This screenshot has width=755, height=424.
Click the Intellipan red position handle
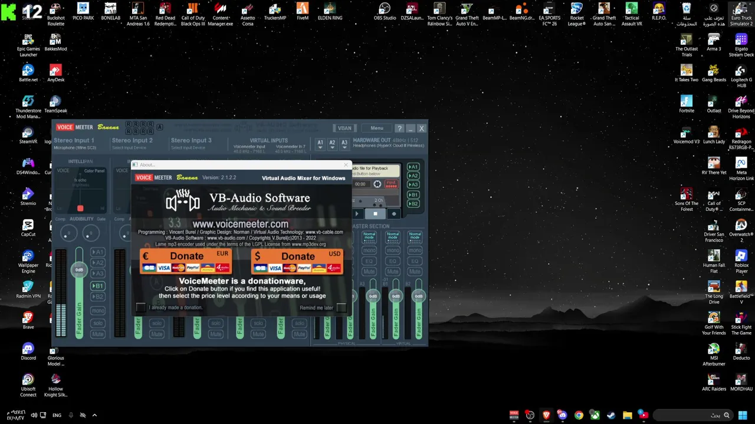(x=80, y=208)
